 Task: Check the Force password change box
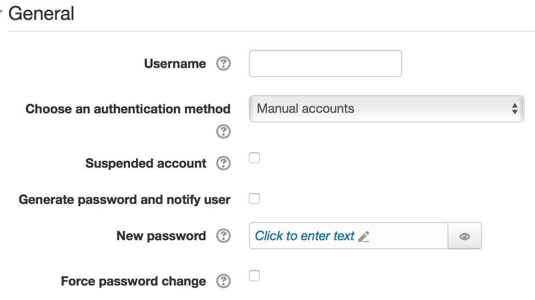(x=254, y=276)
